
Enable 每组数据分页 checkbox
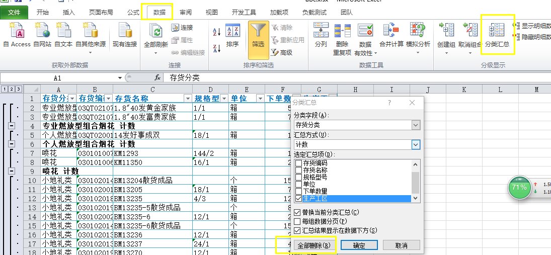pyautogui.click(x=297, y=222)
